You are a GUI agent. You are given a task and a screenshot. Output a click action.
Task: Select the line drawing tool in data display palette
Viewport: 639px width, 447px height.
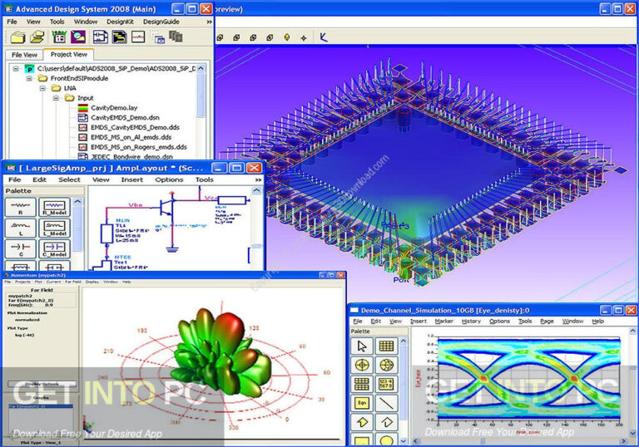(x=386, y=403)
